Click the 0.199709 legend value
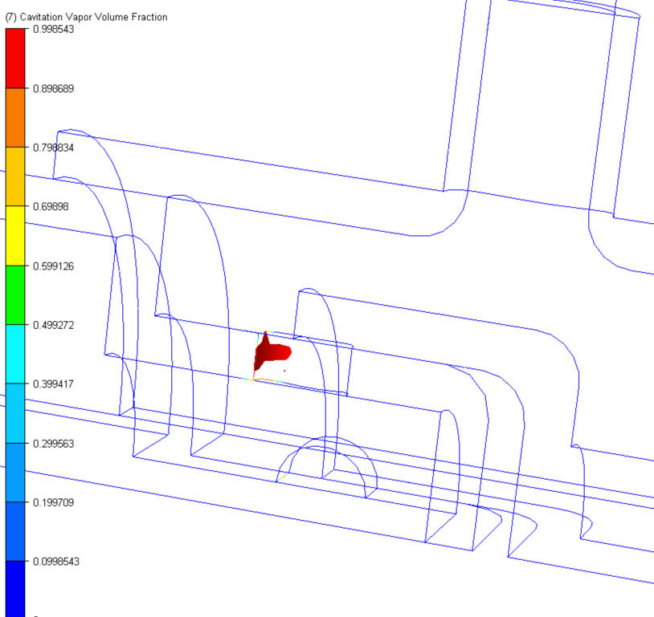The image size is (654, 617). [x=53, y=502]
